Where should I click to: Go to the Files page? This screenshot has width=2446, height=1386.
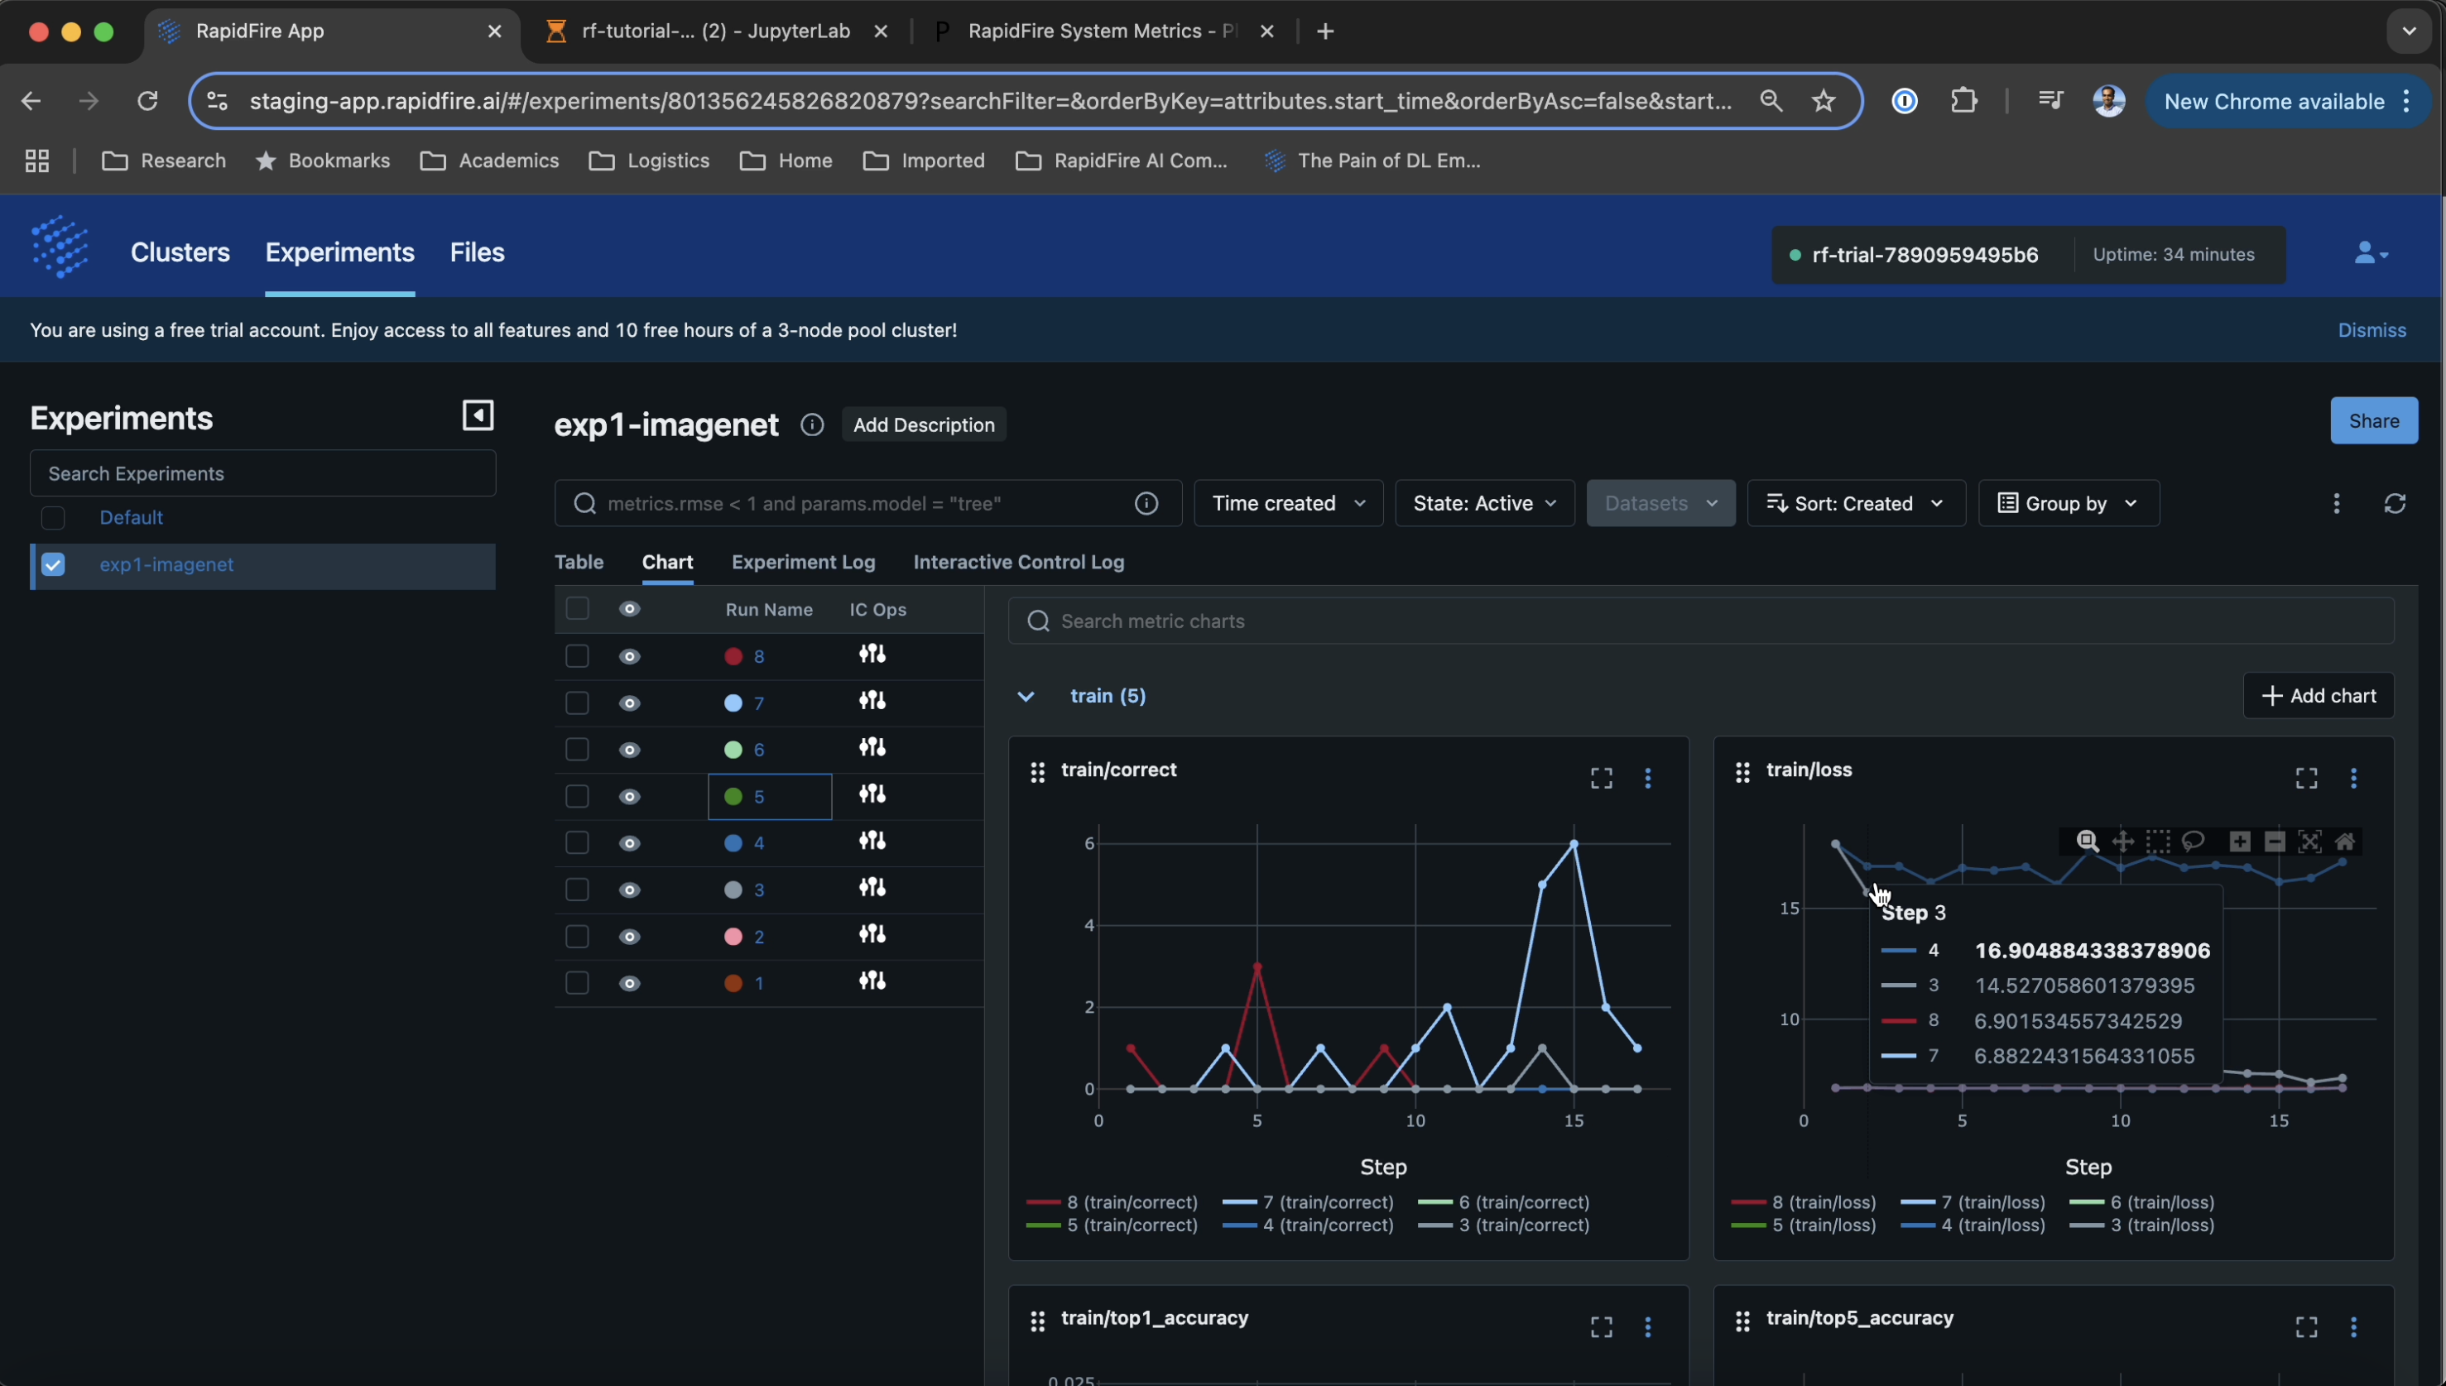point(477,252)
